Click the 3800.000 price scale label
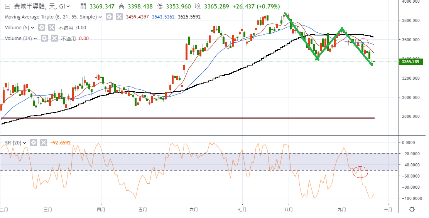 (412, 20)
